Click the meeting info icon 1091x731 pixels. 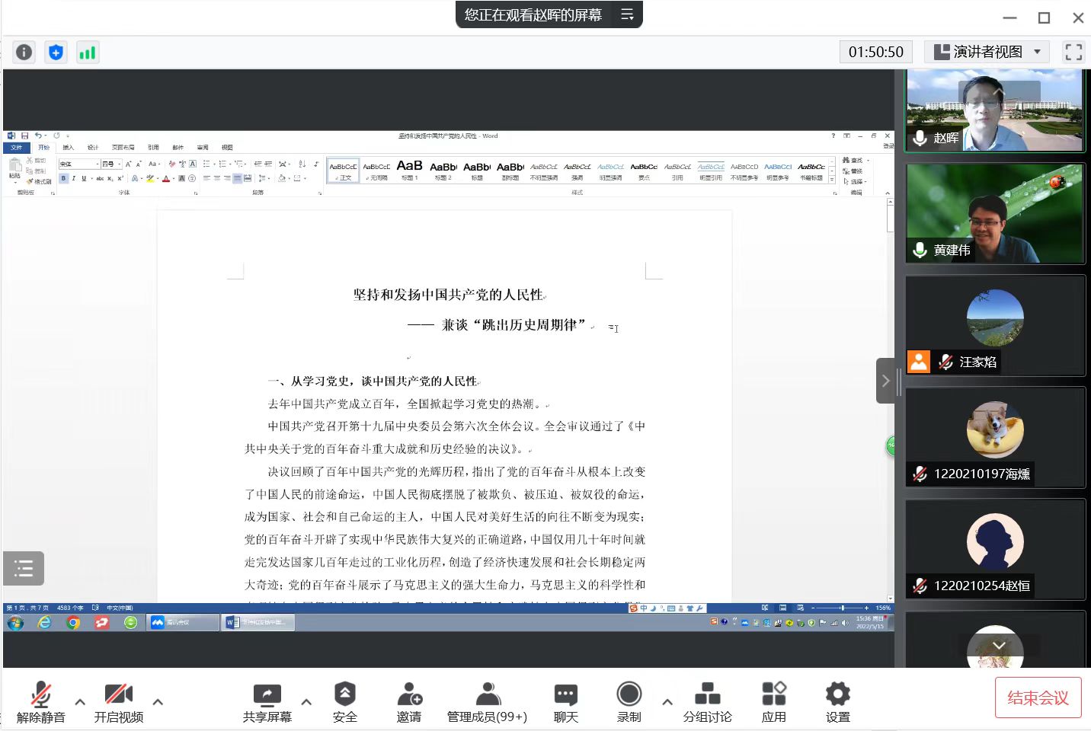(24, 52)
